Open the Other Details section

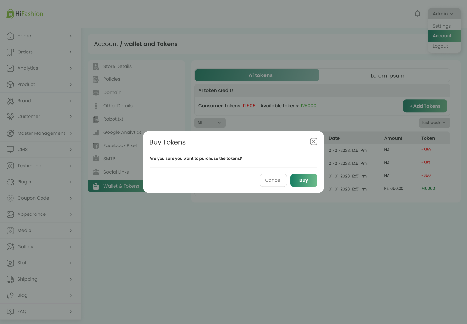click(118, 106)
